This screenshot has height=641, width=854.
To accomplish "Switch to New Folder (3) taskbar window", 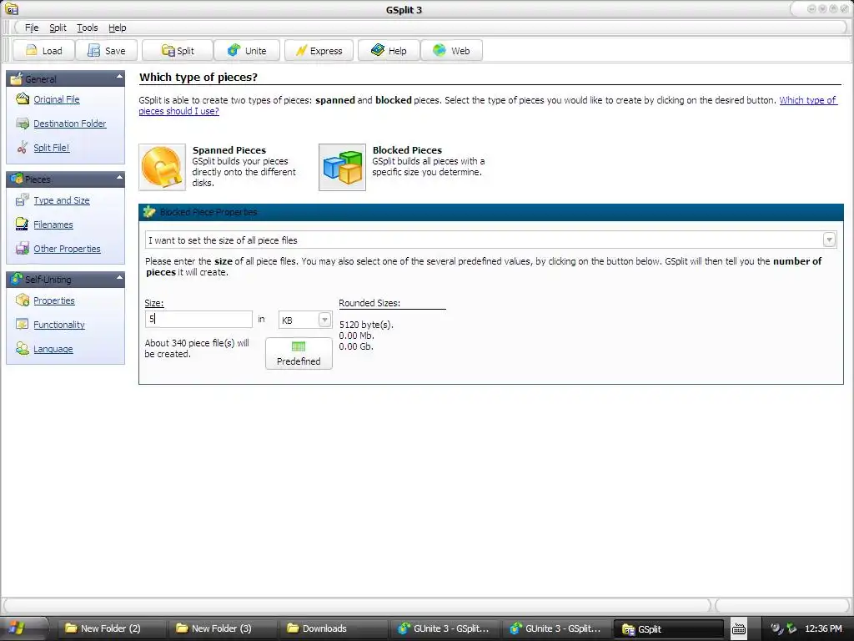I will pyautogui.click(x=220, y=628).
